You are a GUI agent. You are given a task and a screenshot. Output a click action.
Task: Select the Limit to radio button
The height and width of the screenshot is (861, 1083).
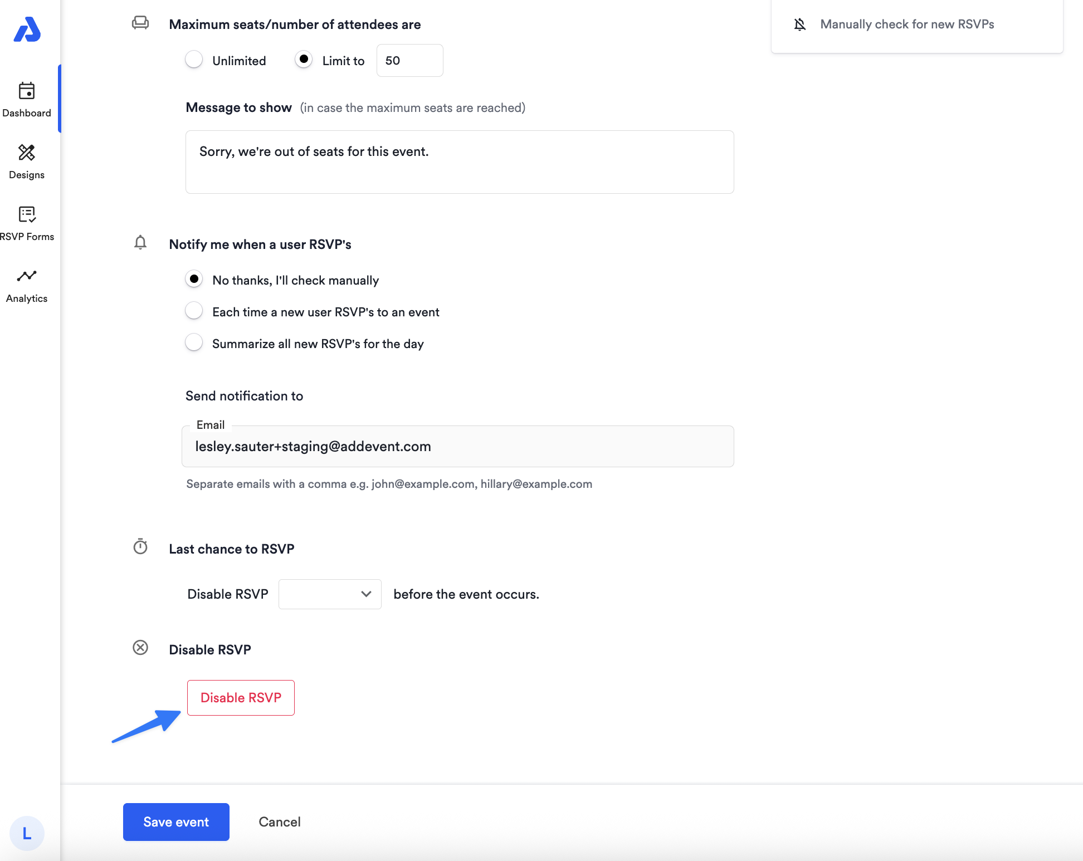(304, 60)
